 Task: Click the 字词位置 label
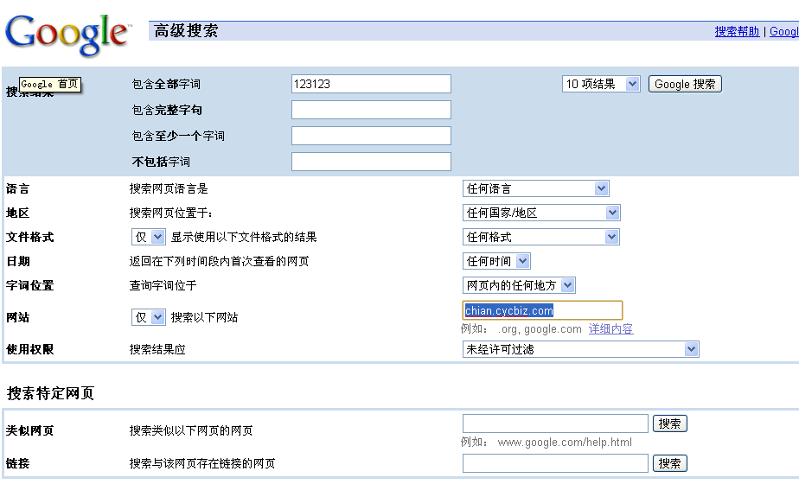[29, 285]
